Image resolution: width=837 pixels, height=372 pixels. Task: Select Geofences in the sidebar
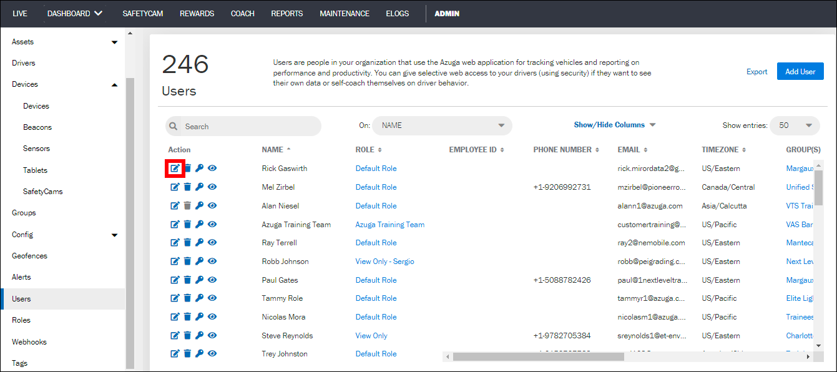(29, 256)
